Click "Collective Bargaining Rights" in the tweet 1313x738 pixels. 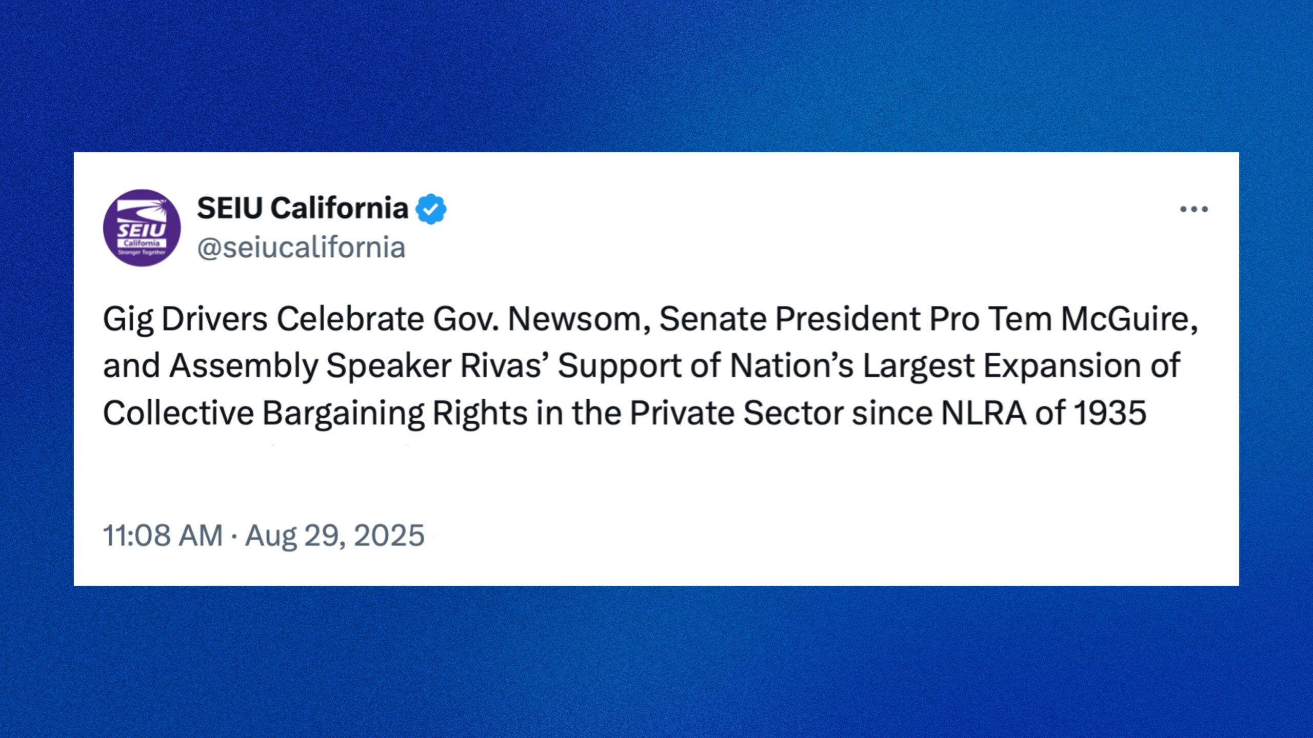(x=315, y=413)
